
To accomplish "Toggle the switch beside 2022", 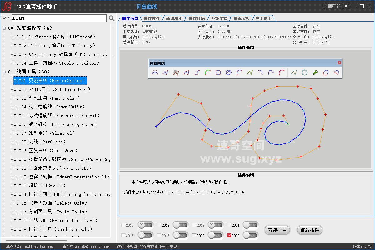I will point(251,235).
